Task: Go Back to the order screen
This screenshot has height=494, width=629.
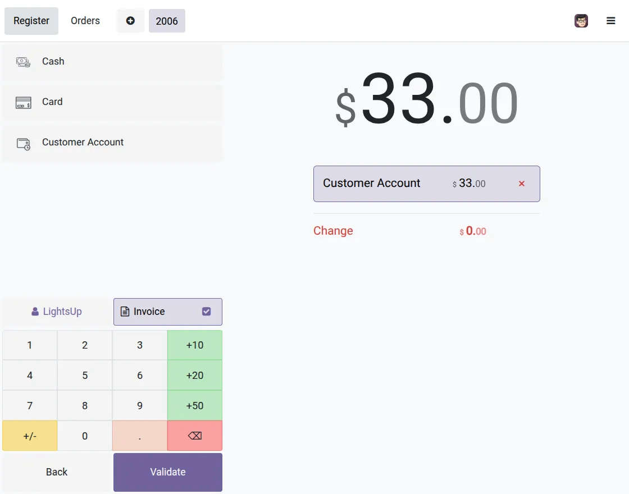Action: (x=56, y=472)
